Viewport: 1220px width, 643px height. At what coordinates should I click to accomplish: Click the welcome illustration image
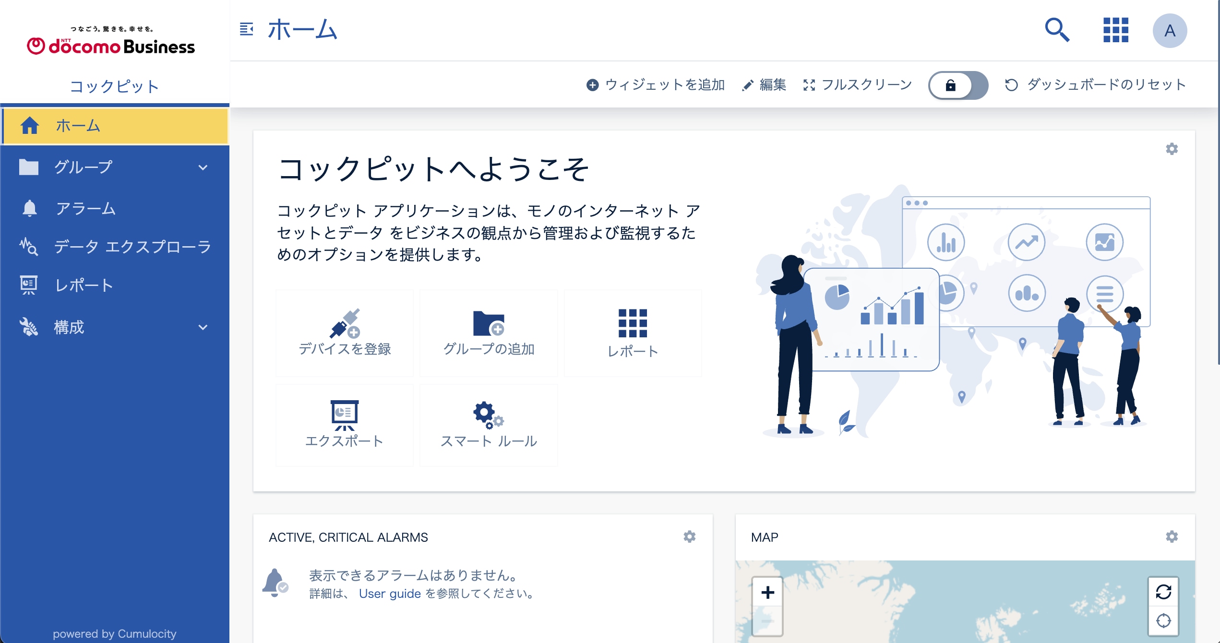953,311
